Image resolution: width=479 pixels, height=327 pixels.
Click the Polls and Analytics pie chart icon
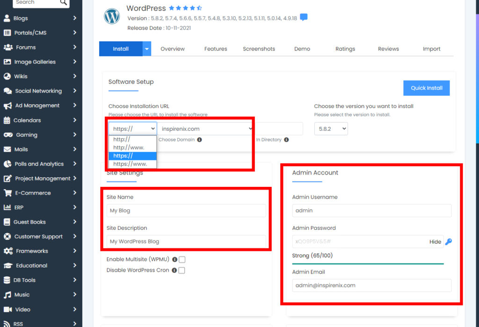[x=7, y=164]
